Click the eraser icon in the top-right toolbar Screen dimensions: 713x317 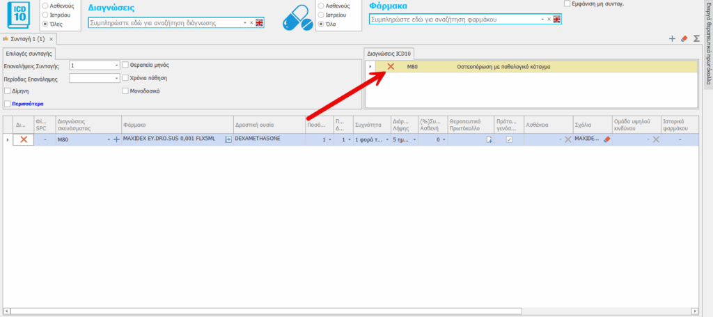click(684, 39)
